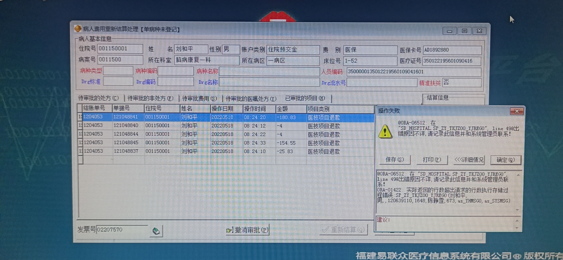Click the 所在科室 field

click(x=207, y=60)
